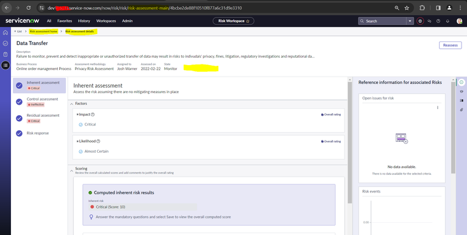
Task: Open the History menu
Action: [84, 21]
